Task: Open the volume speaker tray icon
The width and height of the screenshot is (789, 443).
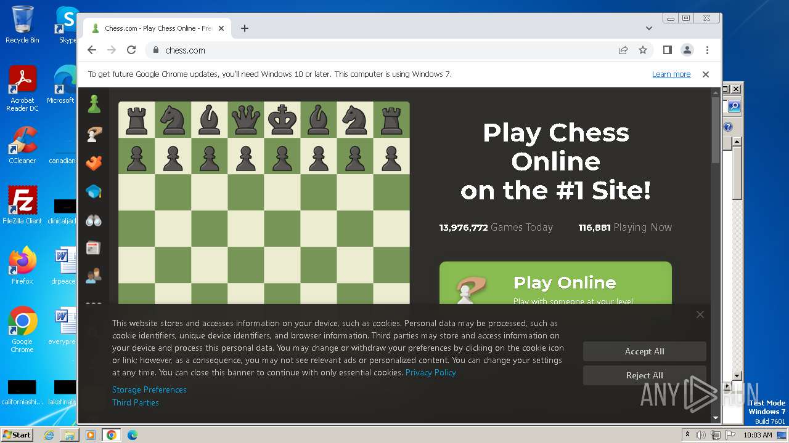Action: pos(701,435)
